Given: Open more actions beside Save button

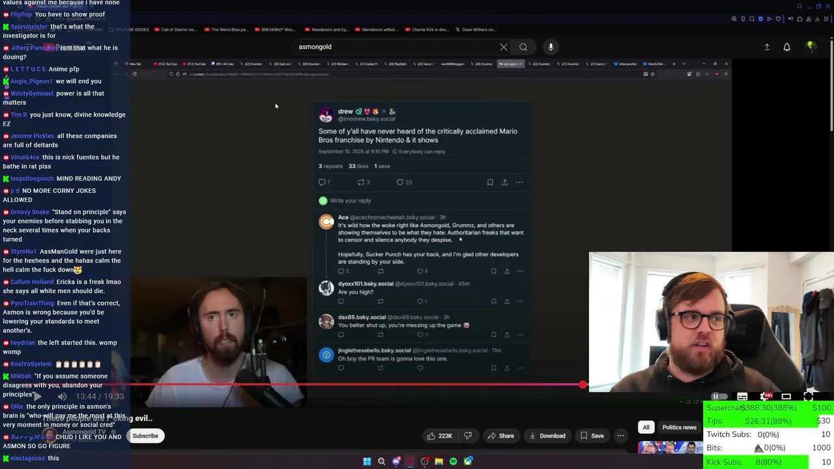Looking at the screenshot, I should pos(621,436).
